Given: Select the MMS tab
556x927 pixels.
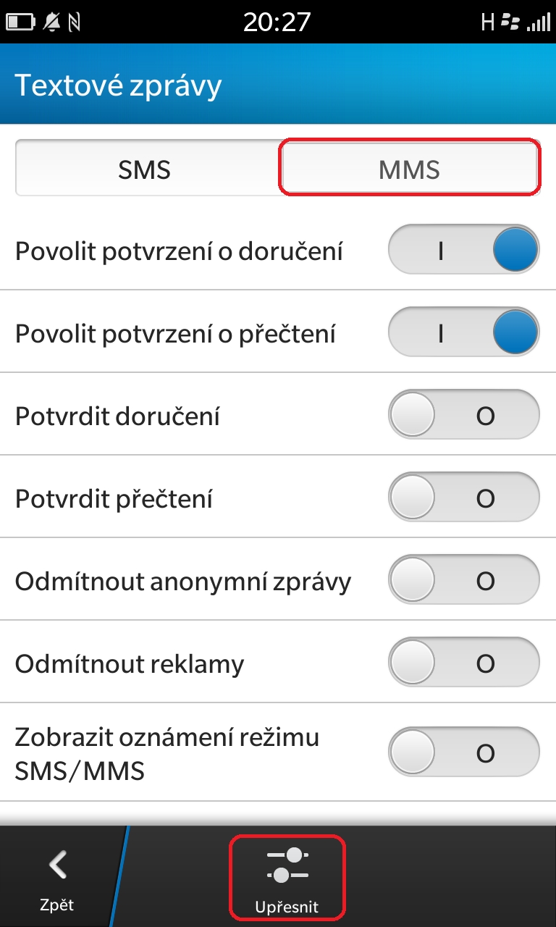Looking at the screenshot, I should [409, 169].
